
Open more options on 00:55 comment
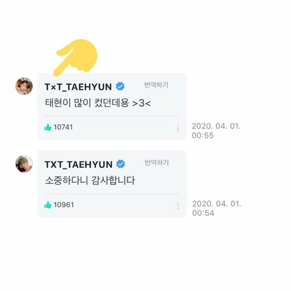click(x=178, y=128)
